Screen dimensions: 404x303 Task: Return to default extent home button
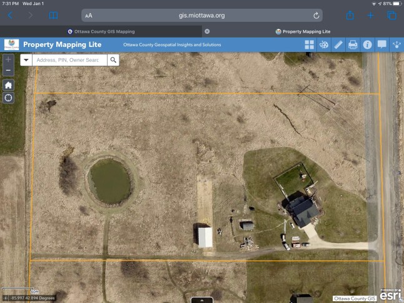8,85
